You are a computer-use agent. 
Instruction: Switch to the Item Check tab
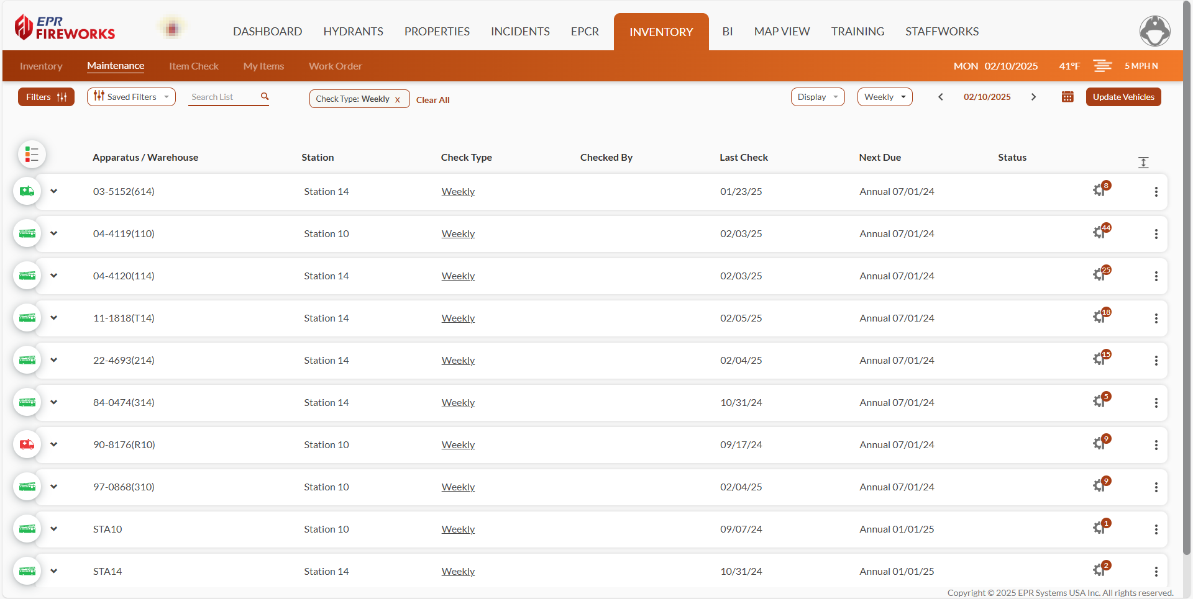pos(193,66)
